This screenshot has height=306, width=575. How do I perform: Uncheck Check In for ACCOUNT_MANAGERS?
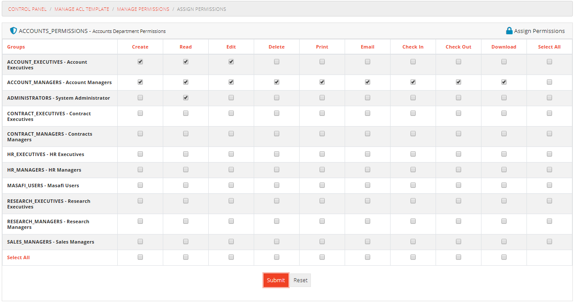(413, 82)
